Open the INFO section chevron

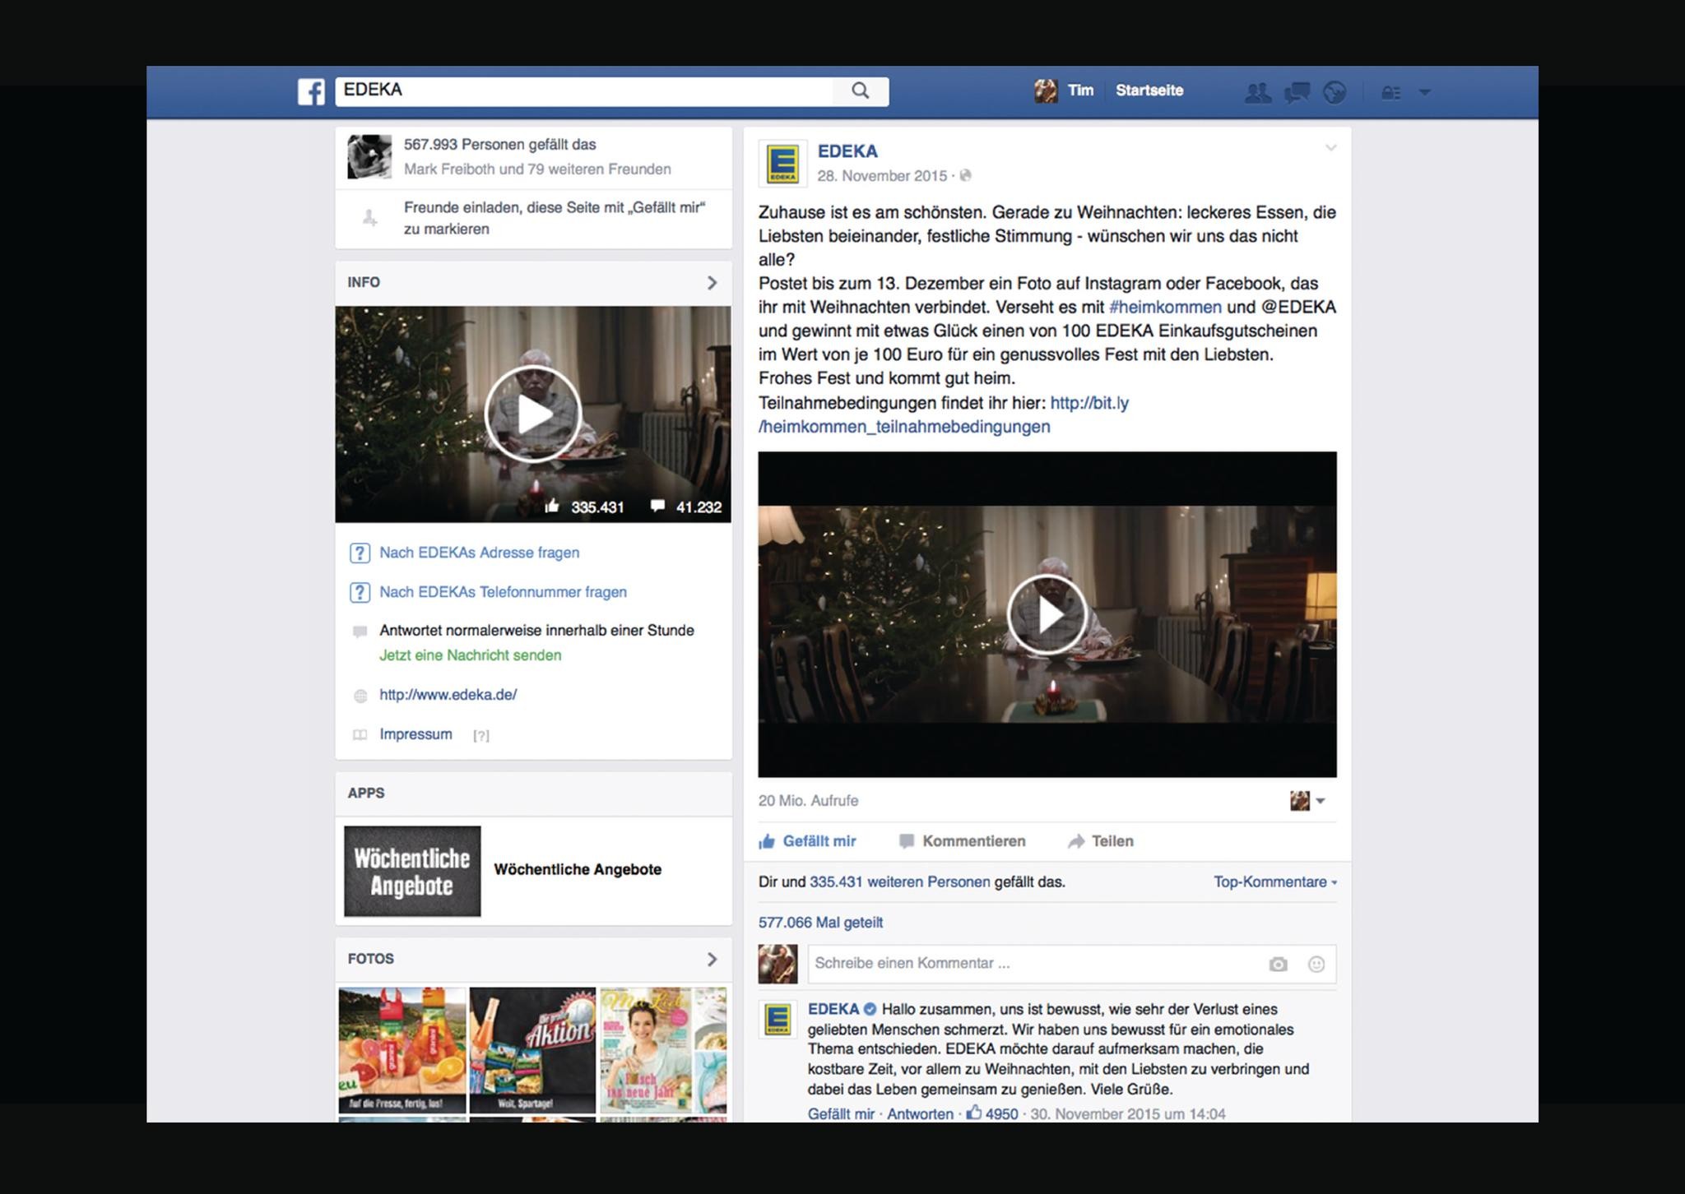point(712,283)
